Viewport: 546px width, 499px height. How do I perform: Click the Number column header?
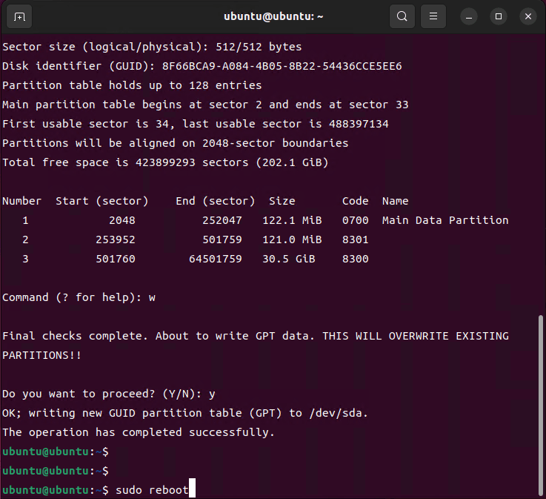pyautogui.click(x=21, y=201)
